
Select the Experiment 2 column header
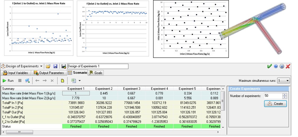(104, 89)
